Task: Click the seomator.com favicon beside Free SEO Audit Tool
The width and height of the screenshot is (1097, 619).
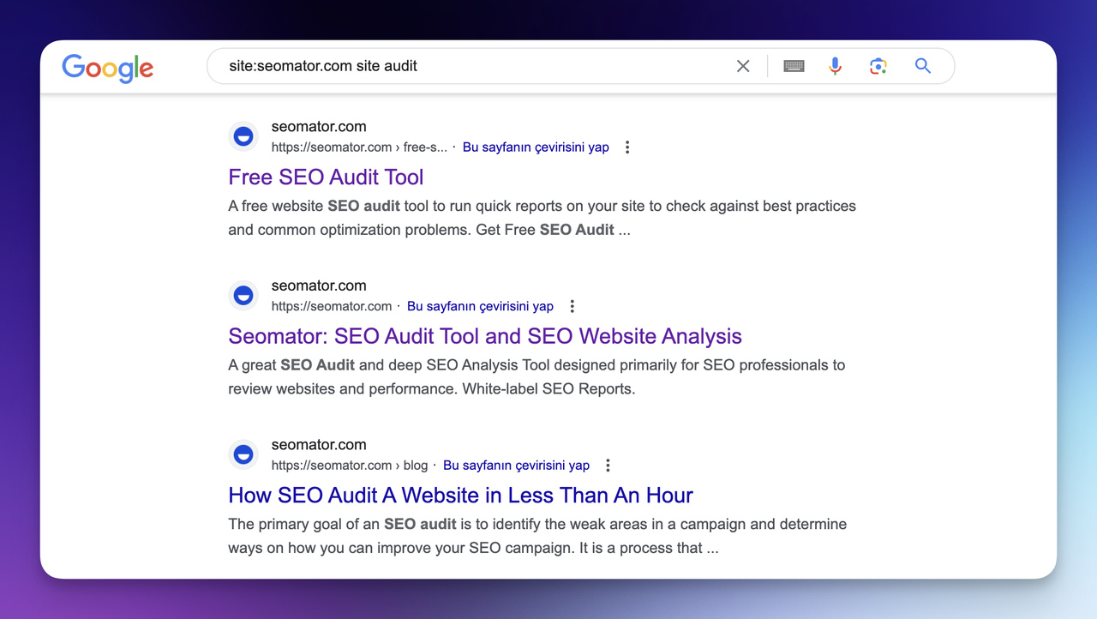Action: coord(243,135)
